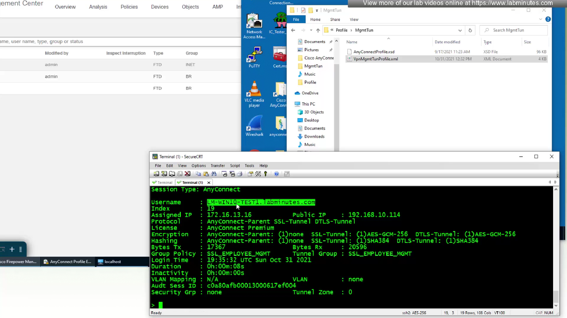Open Session Options from the toolbar icon
567x318 pixels.
click(250, 174)
